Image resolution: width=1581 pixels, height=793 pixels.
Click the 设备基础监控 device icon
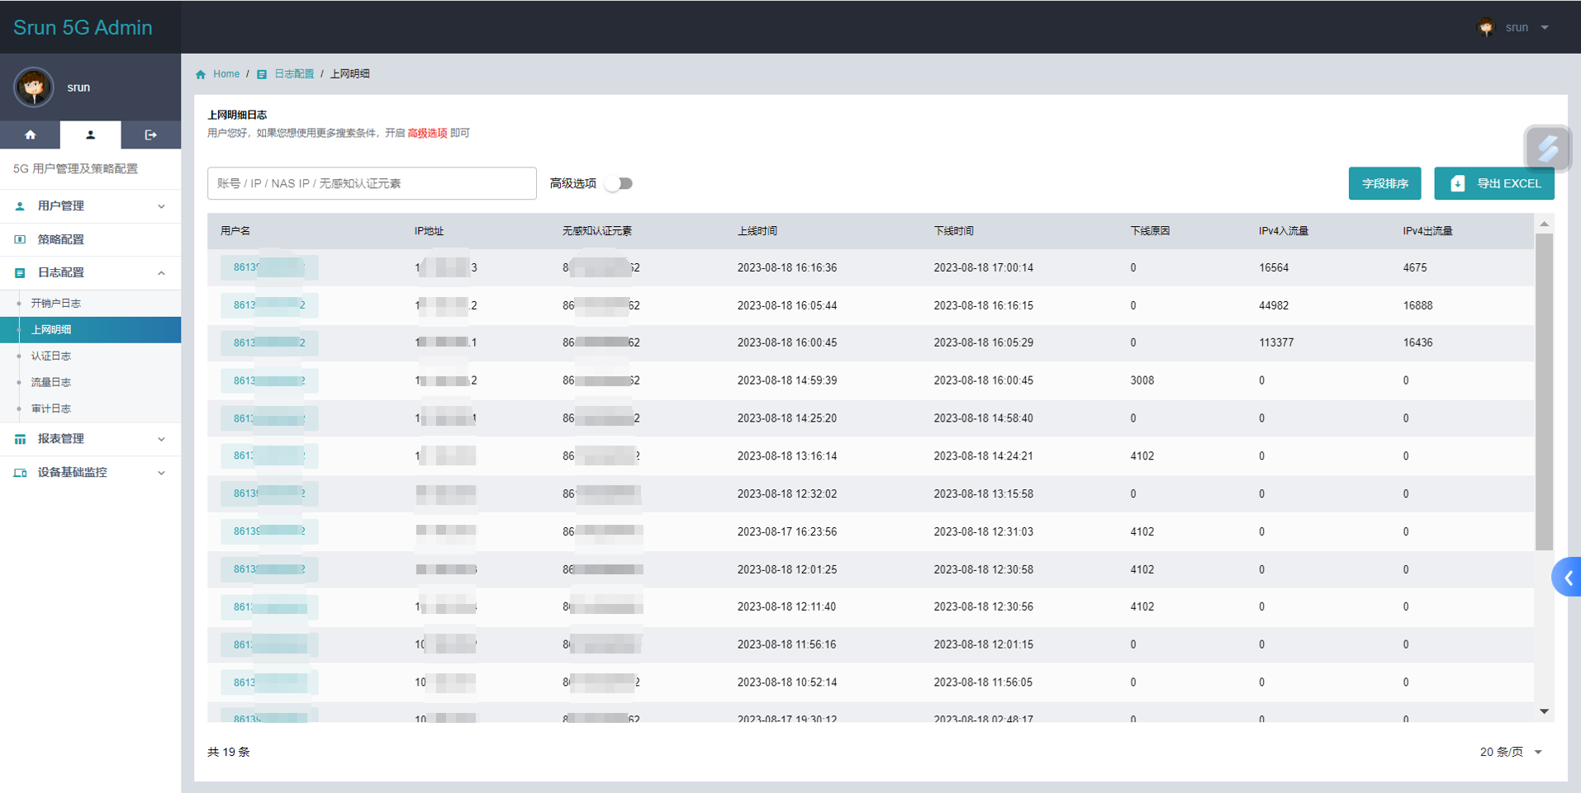(x=20, y=473)
